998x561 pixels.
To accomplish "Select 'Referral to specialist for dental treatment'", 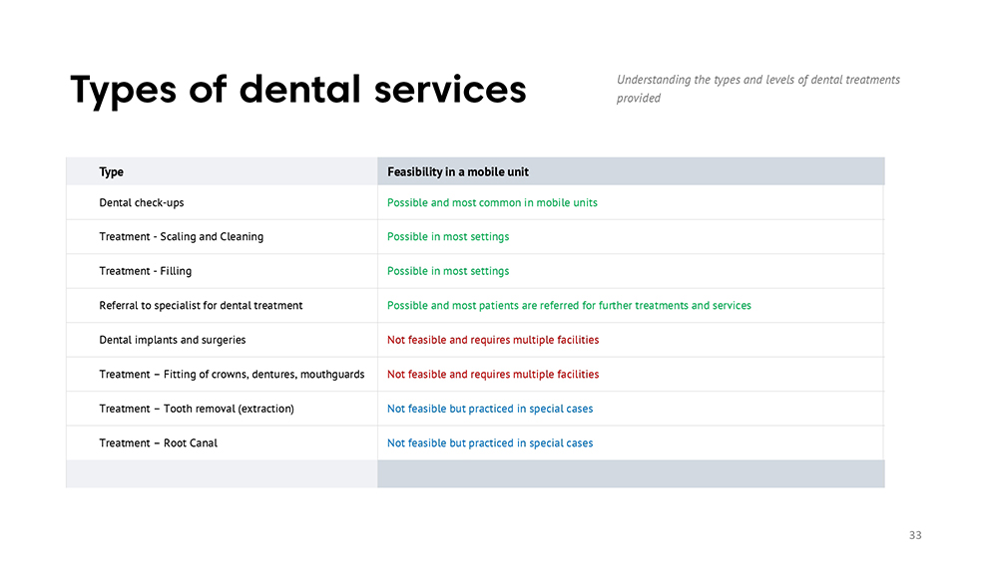I will [x=202, y=306].
